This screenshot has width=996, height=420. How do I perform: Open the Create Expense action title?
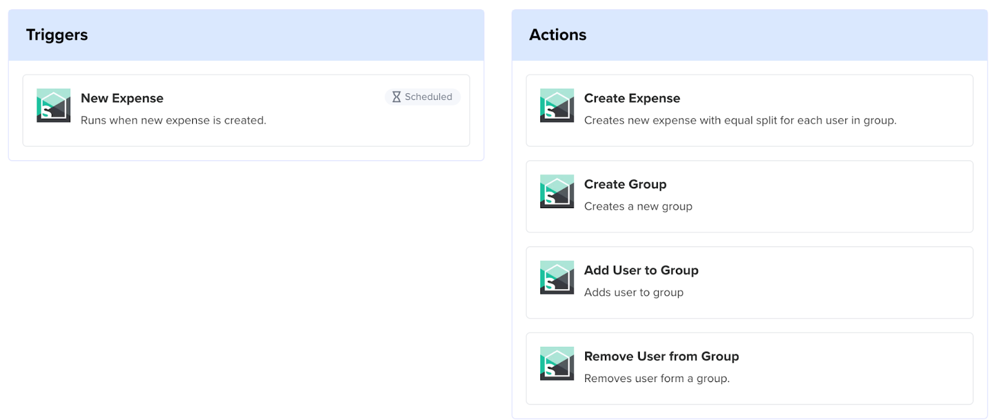(632, 98)
